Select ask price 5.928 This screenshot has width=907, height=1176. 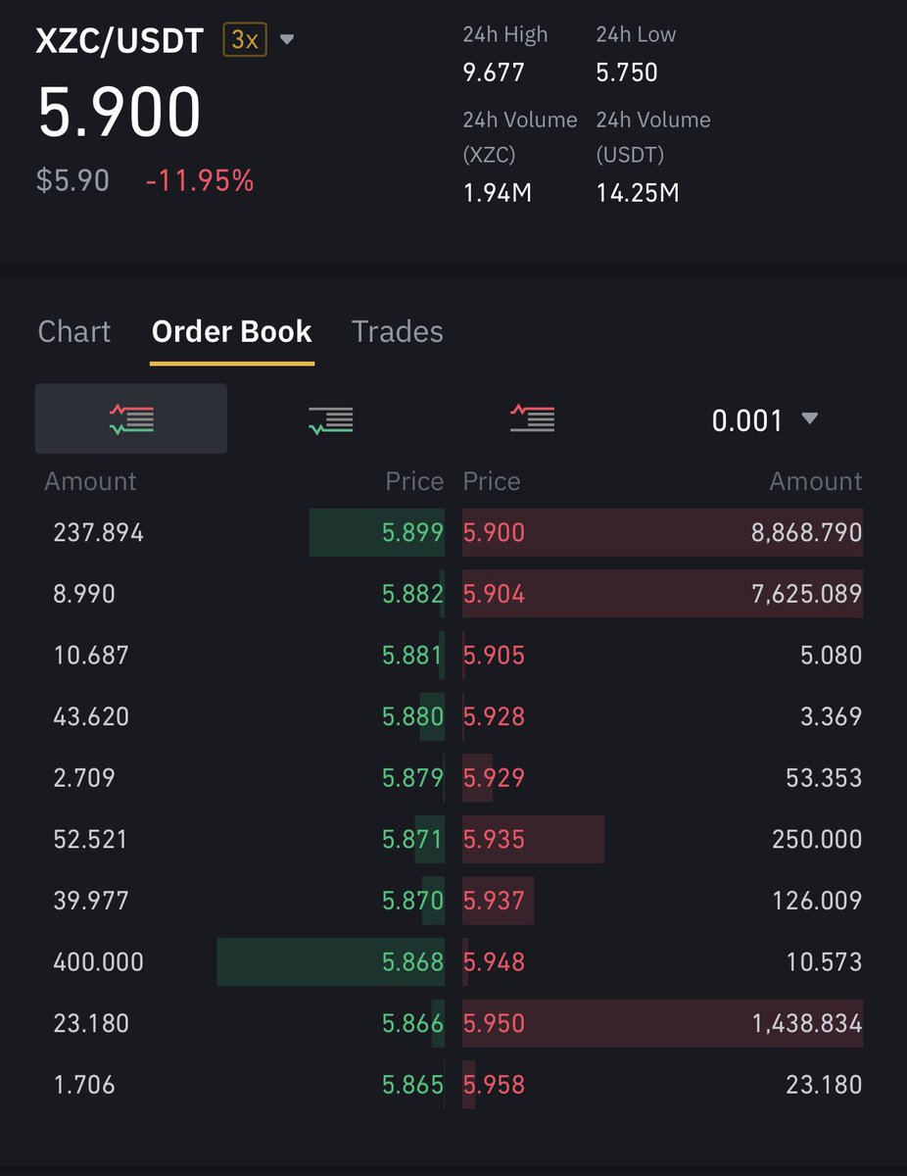click(x=494, y=716)
